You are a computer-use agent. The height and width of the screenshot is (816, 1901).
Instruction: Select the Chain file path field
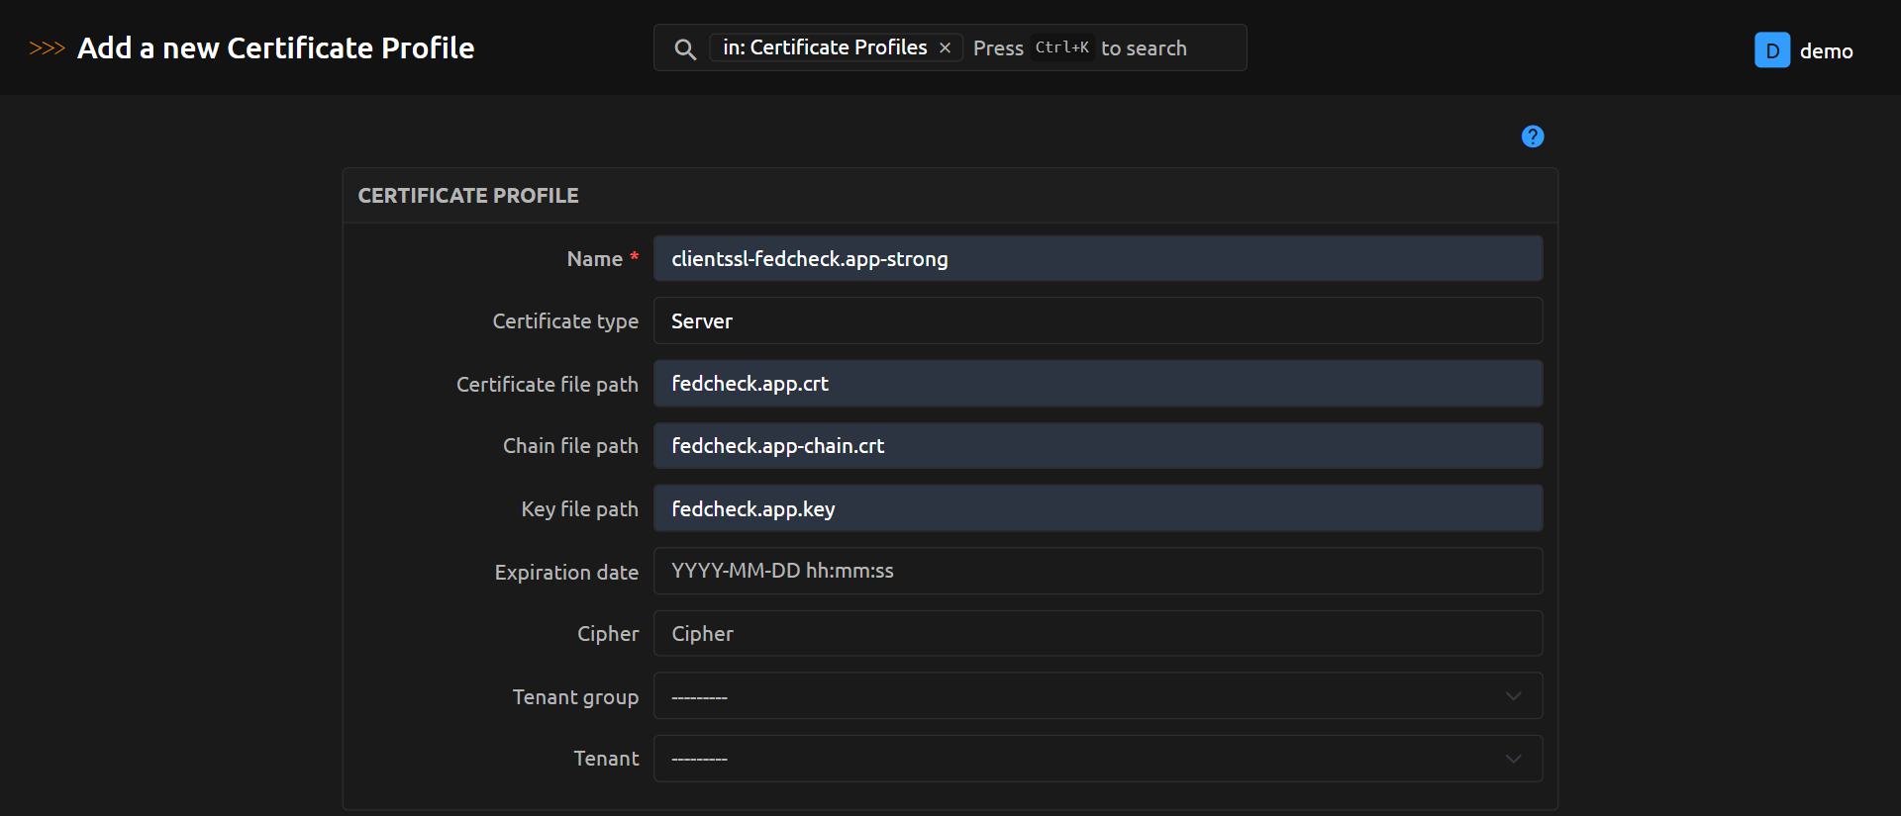1097,446
